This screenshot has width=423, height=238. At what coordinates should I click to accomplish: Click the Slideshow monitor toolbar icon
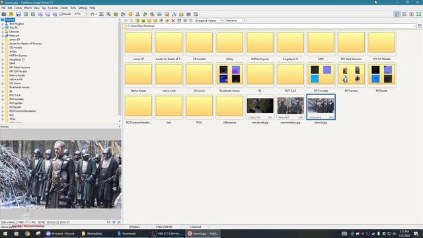click(167, 14)
